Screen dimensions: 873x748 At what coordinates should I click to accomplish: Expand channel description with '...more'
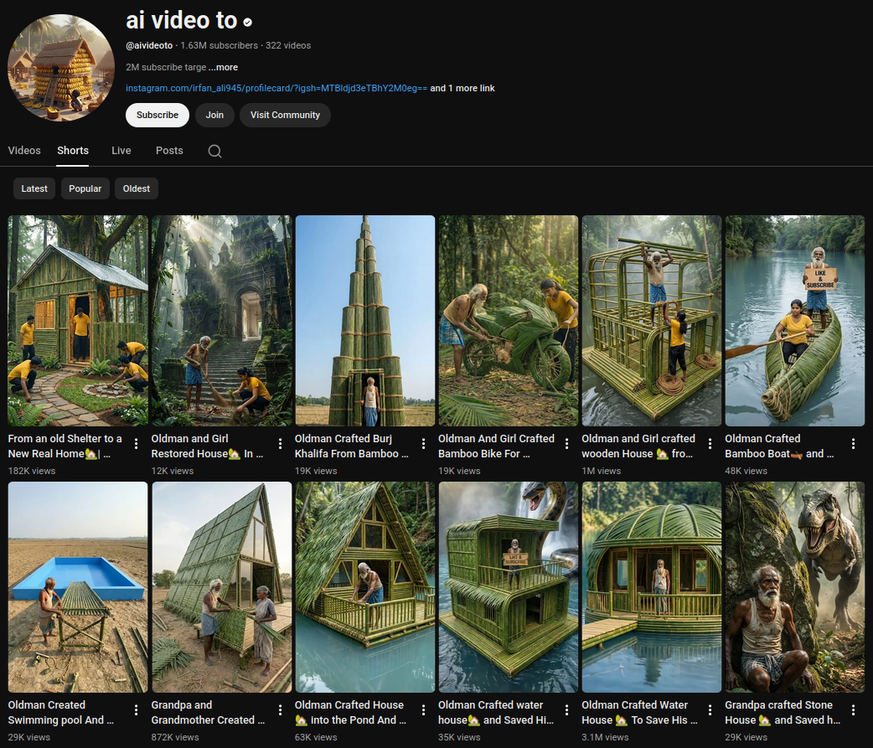pos(223,67)
